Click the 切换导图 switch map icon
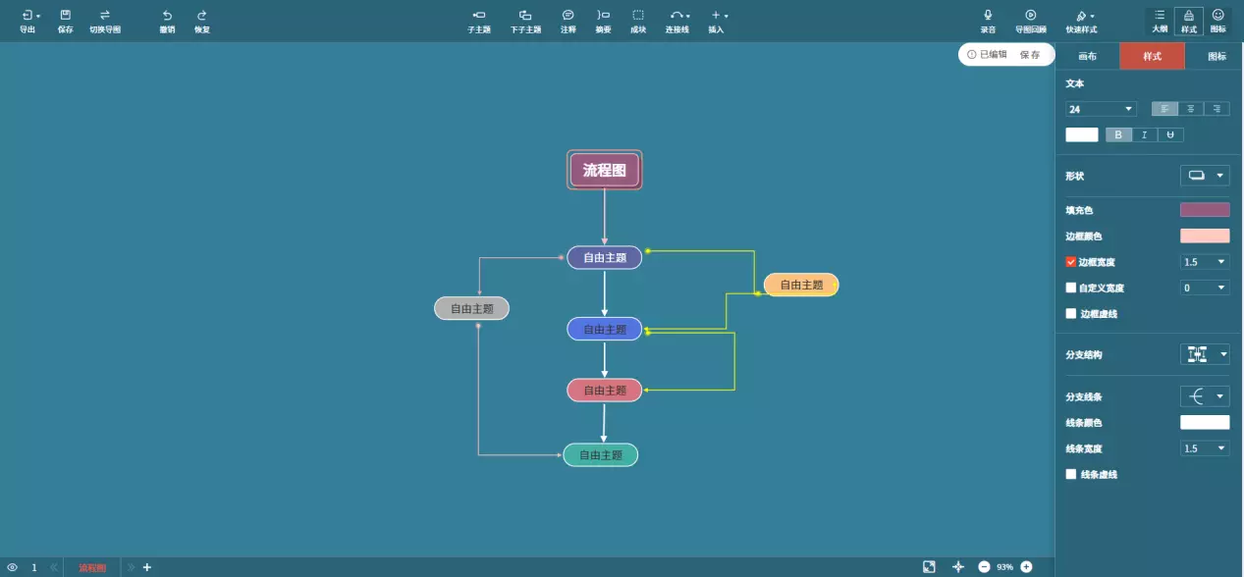The height and width of the screenshot is (577, 1244). click(105, 16)
